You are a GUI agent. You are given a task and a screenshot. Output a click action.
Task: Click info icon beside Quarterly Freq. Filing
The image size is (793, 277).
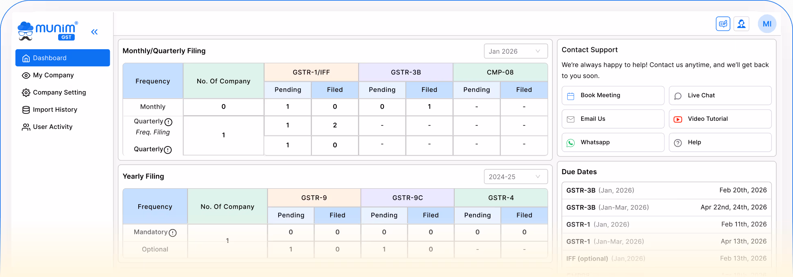(x=168, y=122)
